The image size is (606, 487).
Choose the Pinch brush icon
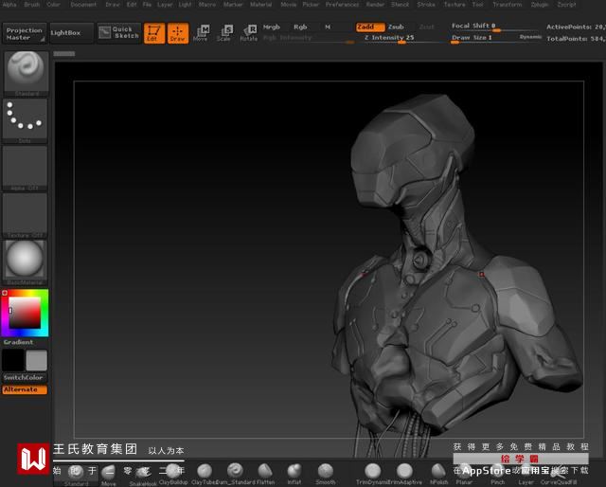click(498, 471)
